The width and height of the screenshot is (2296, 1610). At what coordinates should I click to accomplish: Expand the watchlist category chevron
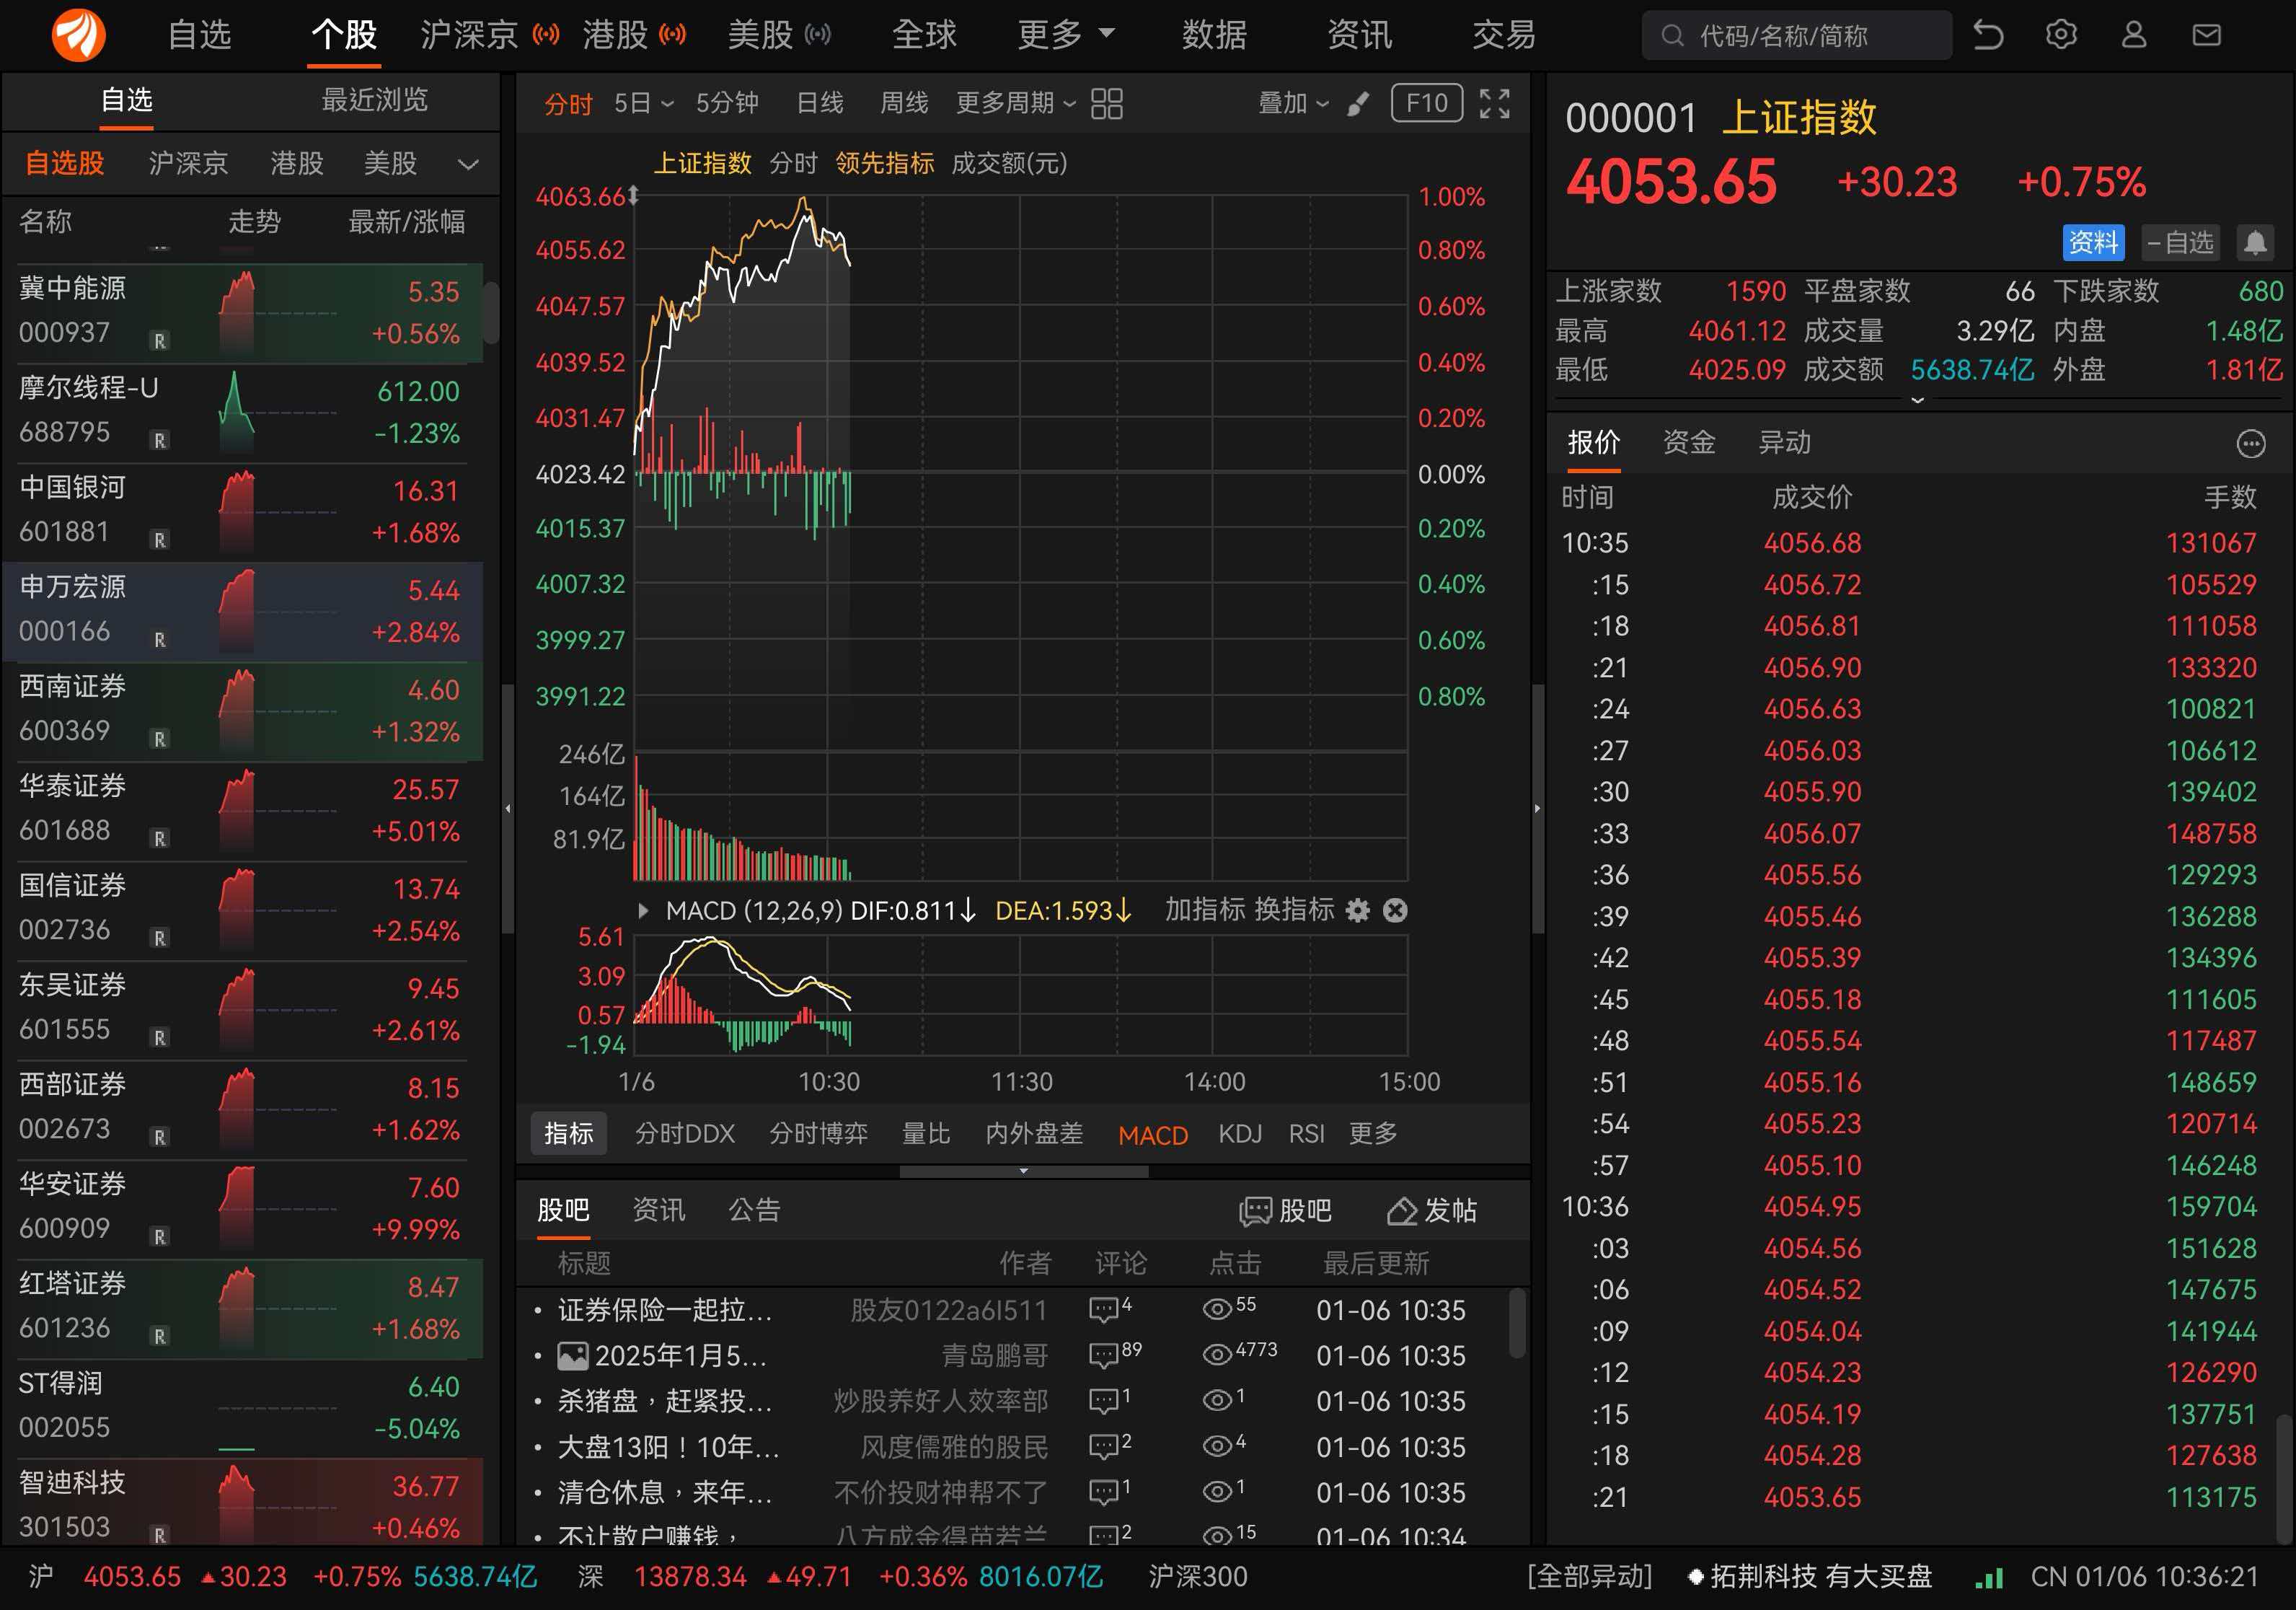(468, 164)
